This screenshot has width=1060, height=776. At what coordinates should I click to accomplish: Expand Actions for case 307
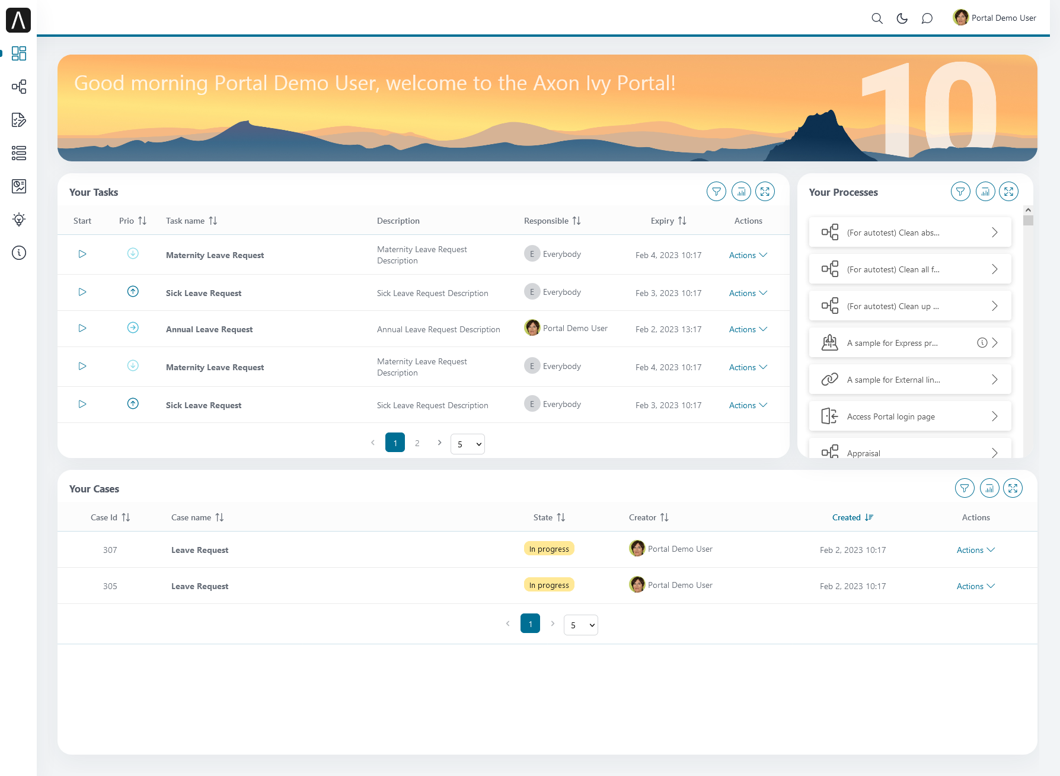(x=975, y=550)
